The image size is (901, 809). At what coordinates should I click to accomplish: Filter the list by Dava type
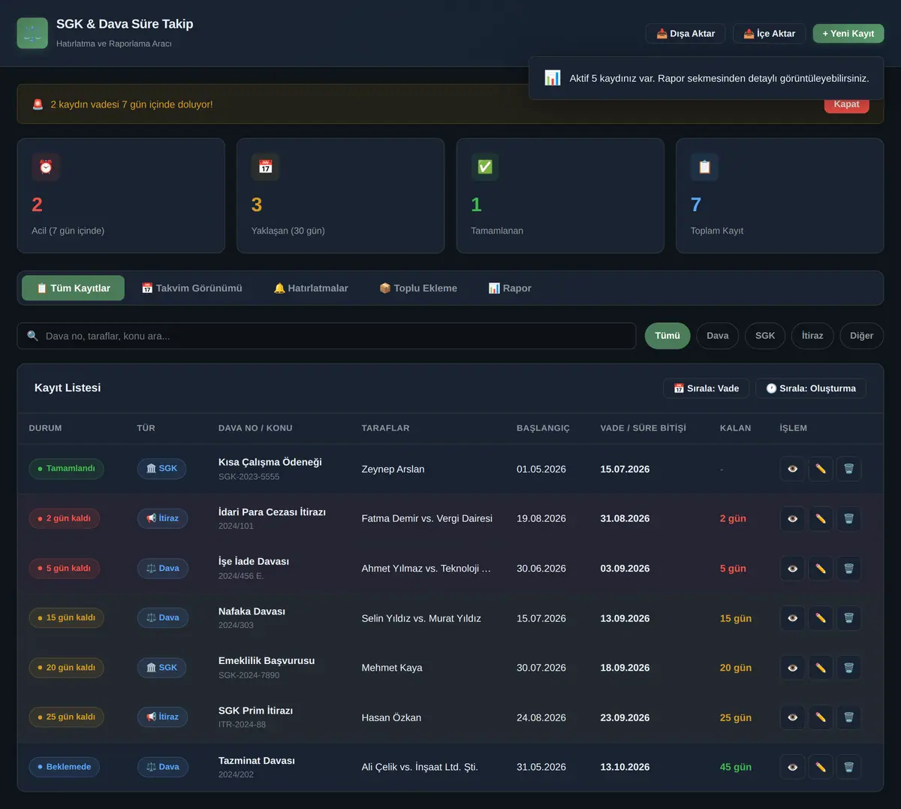tap(718, 336)
